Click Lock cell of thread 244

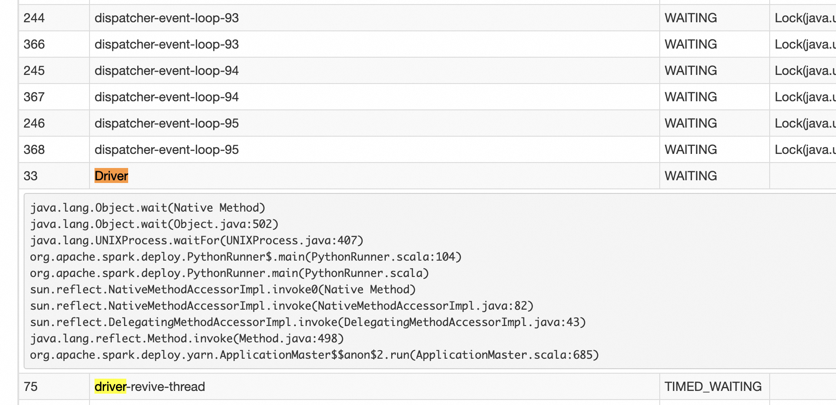[x=803, y=18]
